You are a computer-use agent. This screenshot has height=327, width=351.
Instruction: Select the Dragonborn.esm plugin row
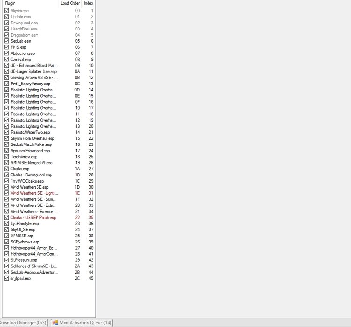coord(49,35)
